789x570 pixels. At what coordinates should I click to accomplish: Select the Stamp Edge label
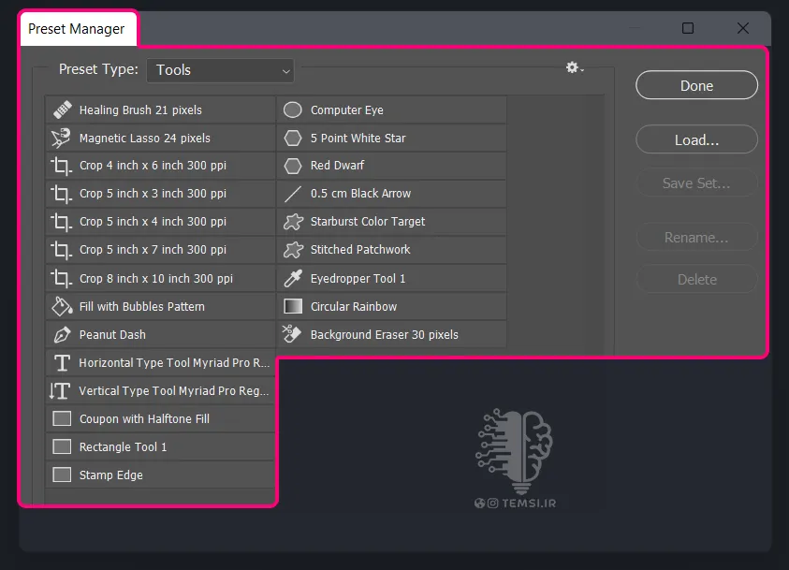[x=110, y=475]
